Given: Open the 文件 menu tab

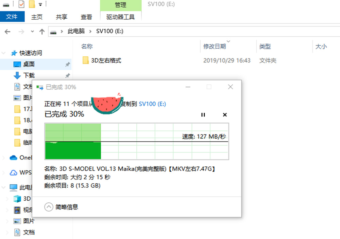Looking at the screenshot, I should click(12, 17).
